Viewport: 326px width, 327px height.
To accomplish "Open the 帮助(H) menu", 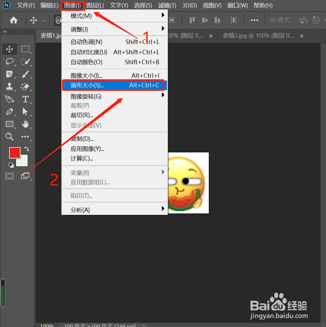I will coord(263,5).
